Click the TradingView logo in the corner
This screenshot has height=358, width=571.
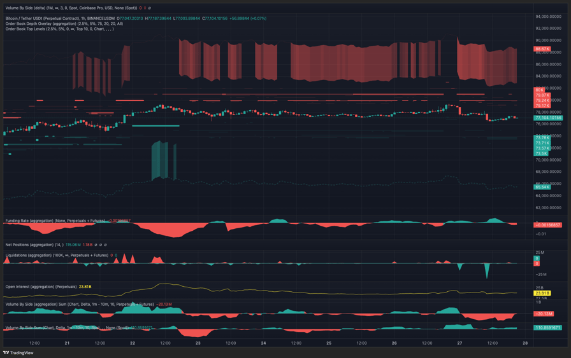coord(18,353)
